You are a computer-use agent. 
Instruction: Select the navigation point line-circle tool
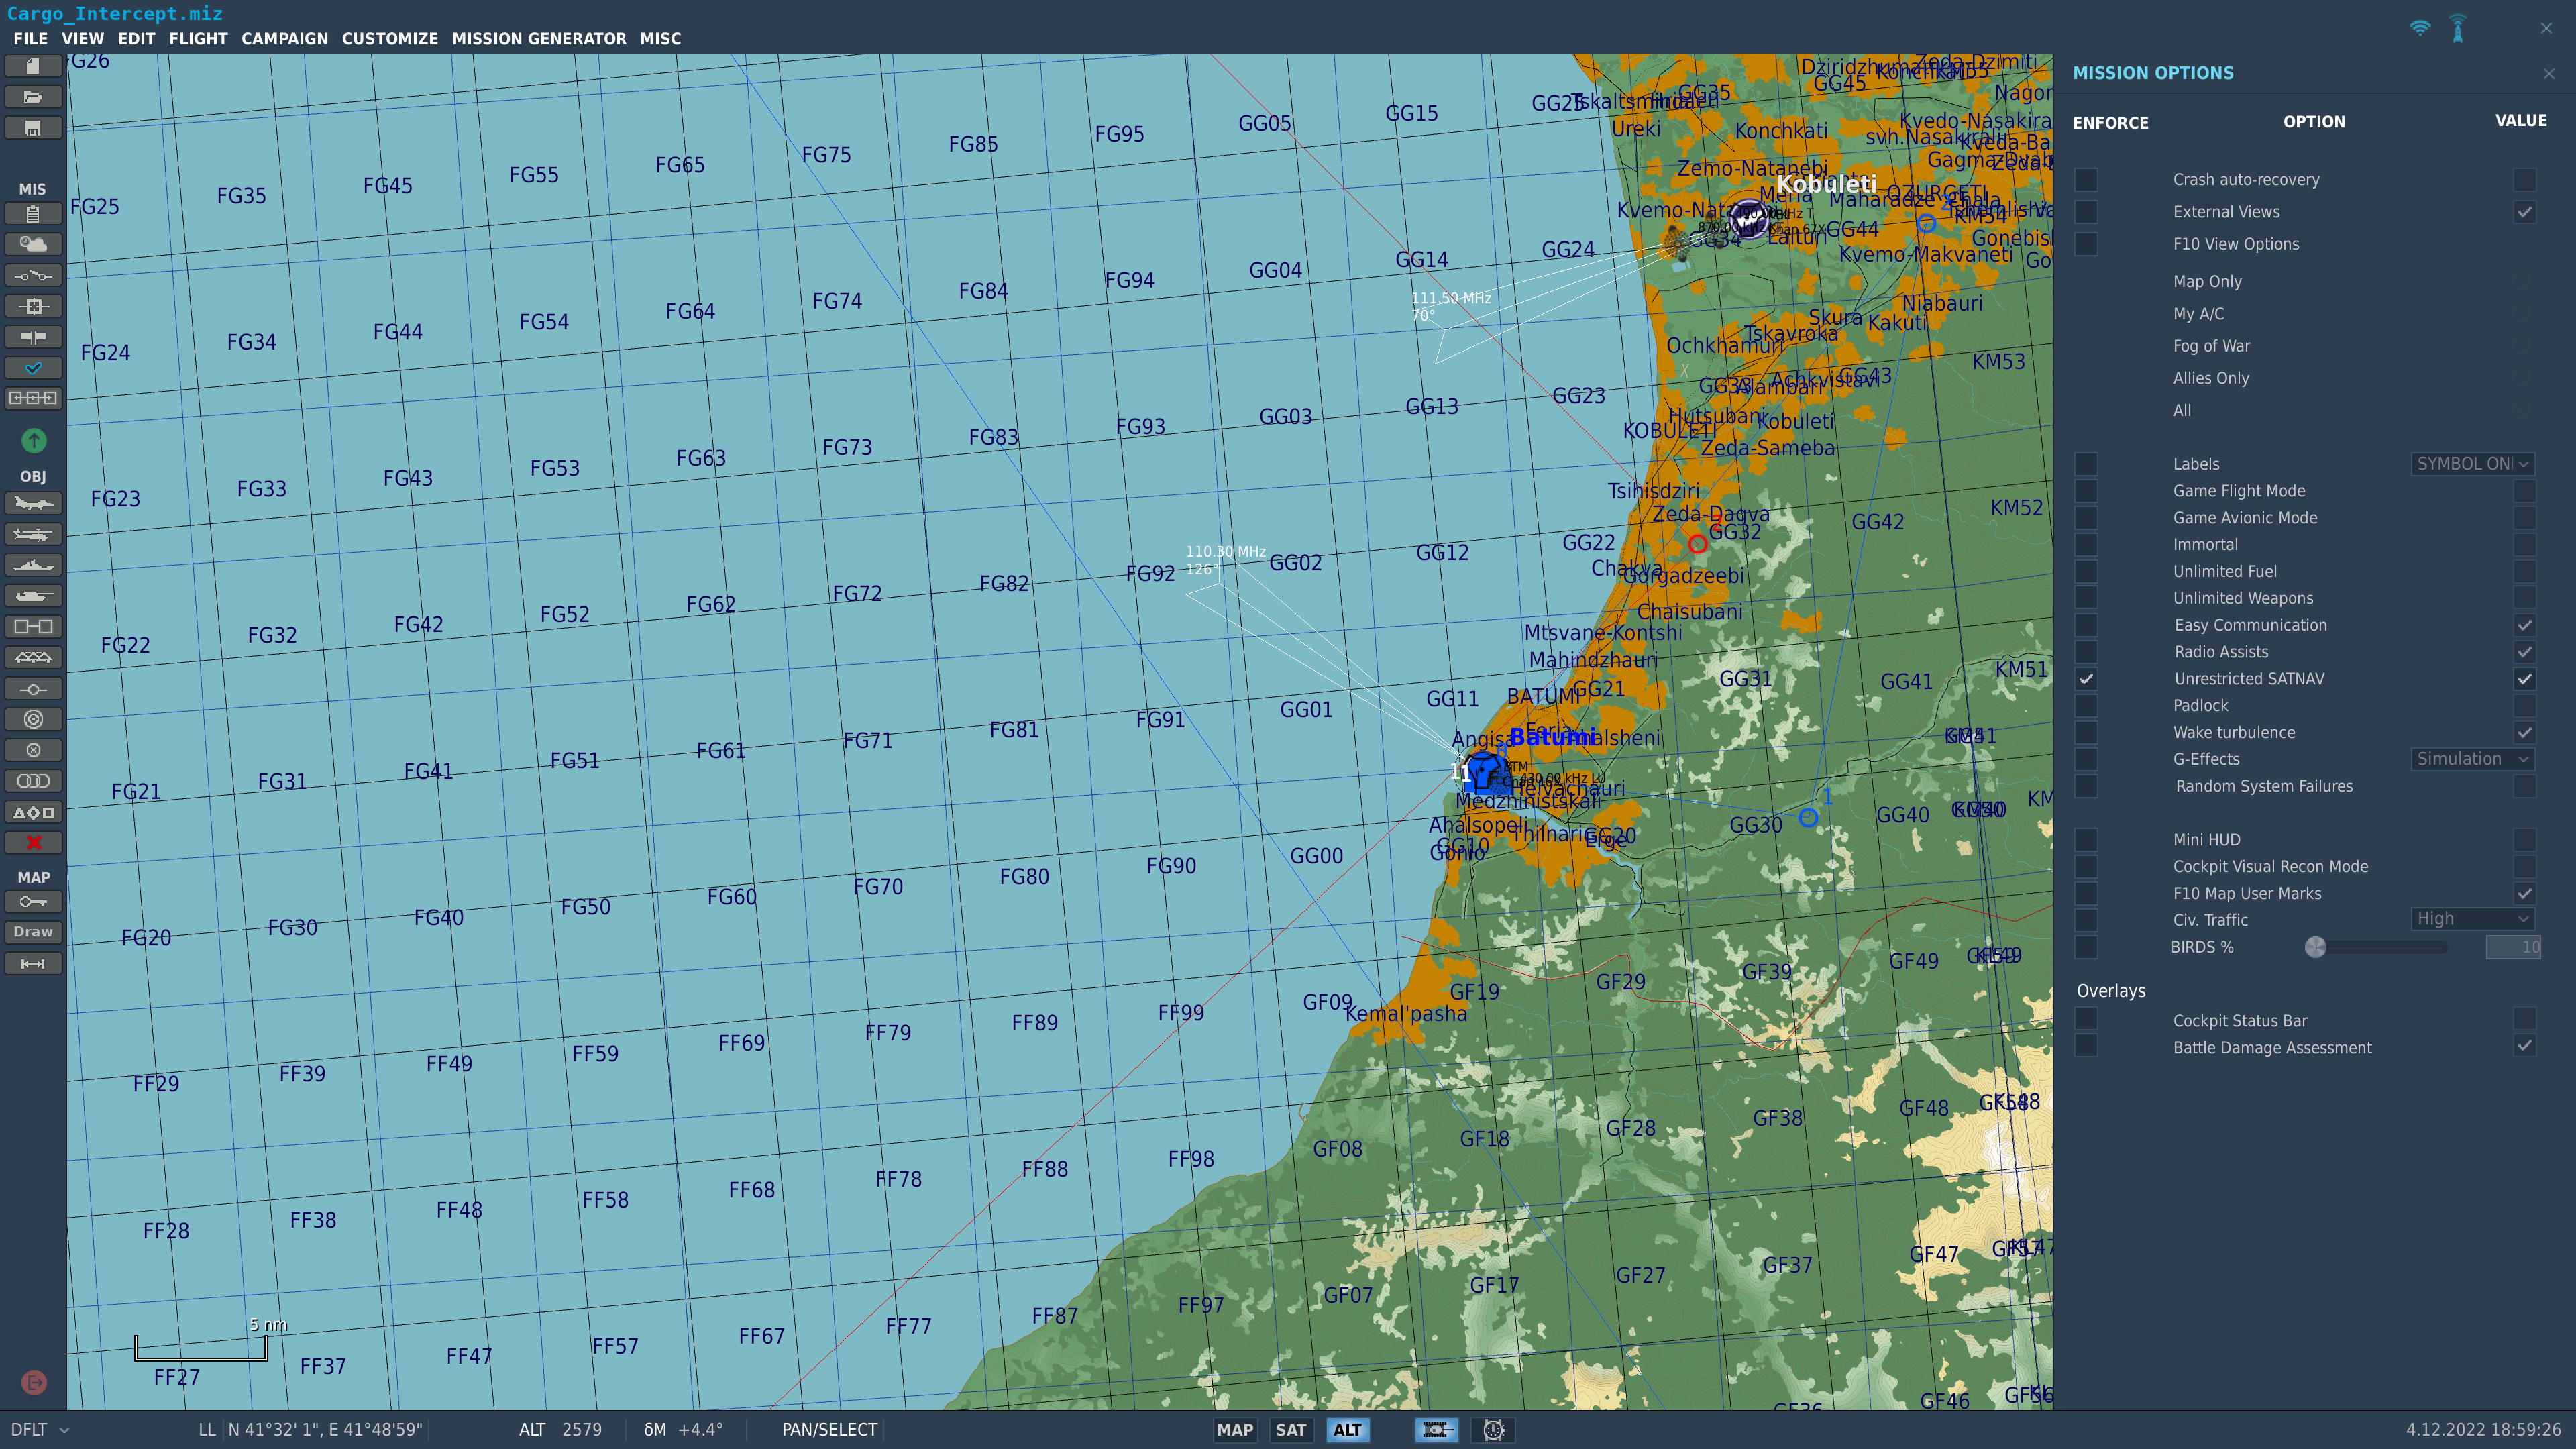pyautogui.click(x=33, y=689)
